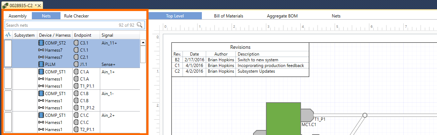Sort by the Subsystem column header
The height and width of the screenshot is (135, 437).
coord(24,35)
